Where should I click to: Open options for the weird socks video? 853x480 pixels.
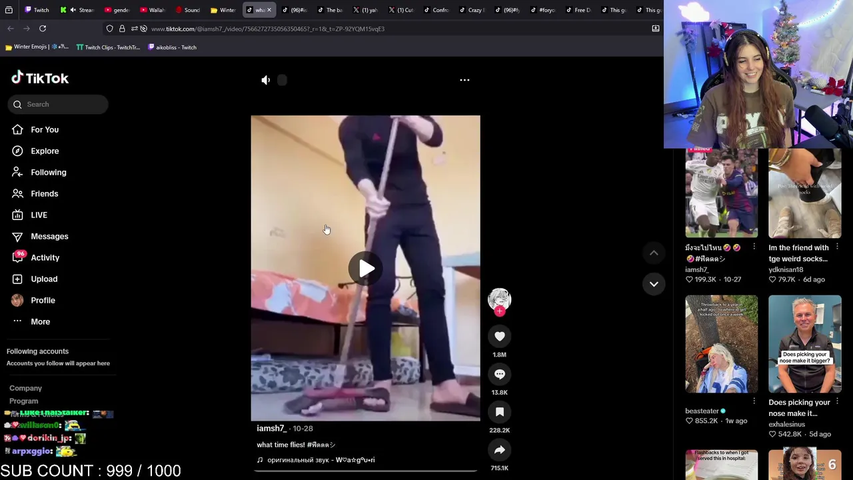point(837,247)
